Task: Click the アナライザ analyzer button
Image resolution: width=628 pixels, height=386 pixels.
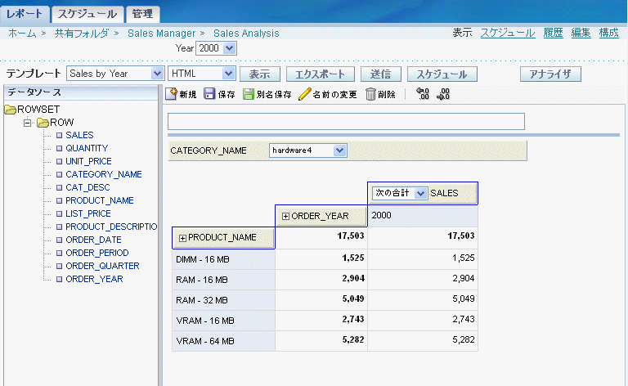Action: pyautogui.click(x=550, y=74)
